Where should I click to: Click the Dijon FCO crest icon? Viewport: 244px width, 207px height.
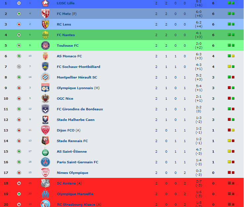[45, 130]
